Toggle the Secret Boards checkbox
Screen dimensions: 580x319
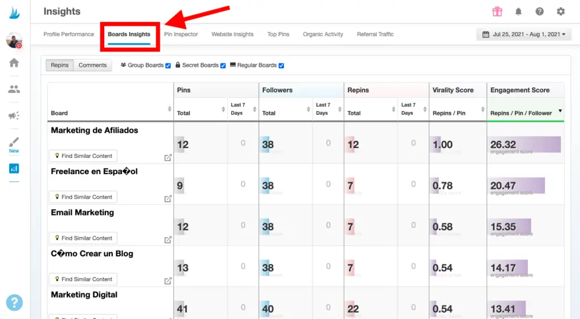point(223,66)
